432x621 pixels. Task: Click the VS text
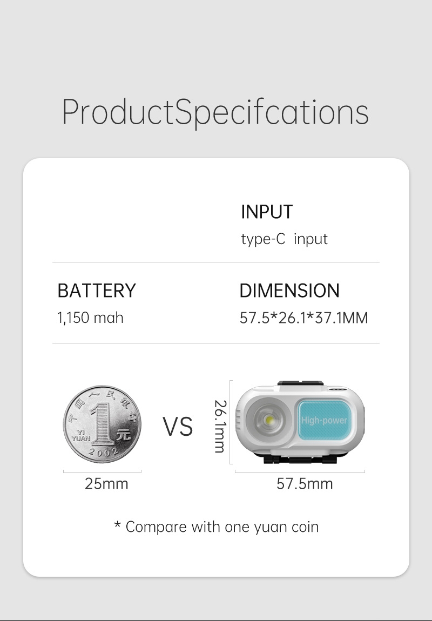click(x=178, y=427)
